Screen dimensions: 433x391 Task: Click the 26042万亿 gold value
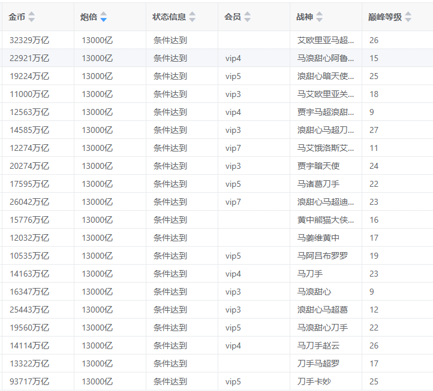(29, 202)
